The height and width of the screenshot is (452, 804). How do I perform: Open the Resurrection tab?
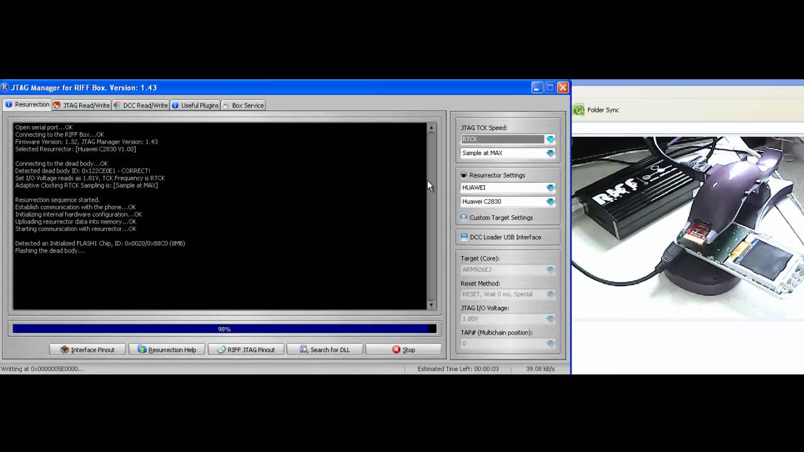(27, 105)
